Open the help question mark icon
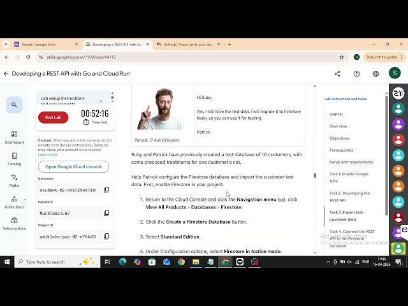The height and width of the screenshot is (306, 408). (x=356, y=74)
